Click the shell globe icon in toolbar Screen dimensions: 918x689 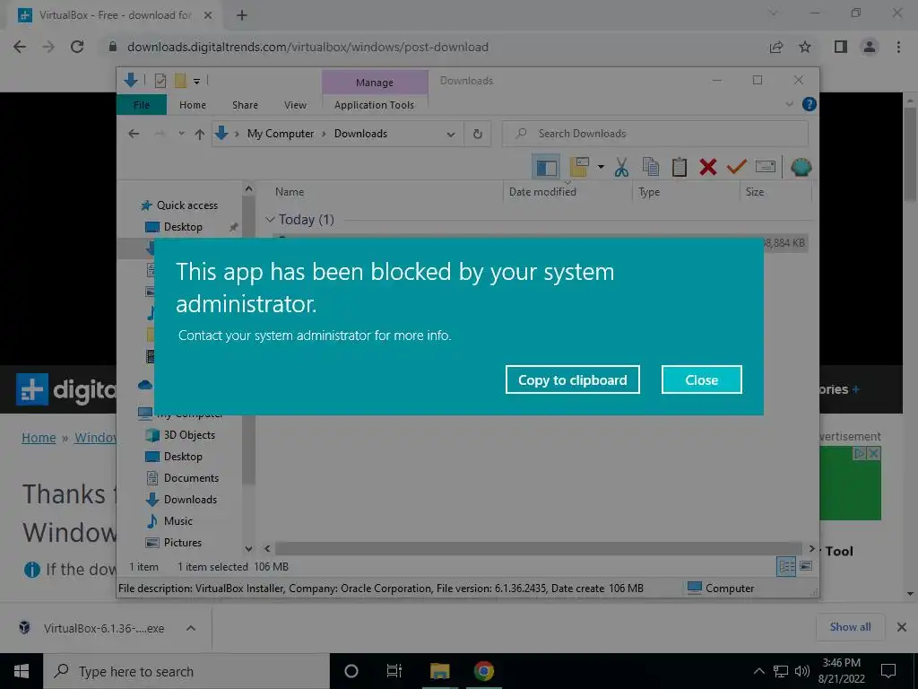[x=801, y=168]
